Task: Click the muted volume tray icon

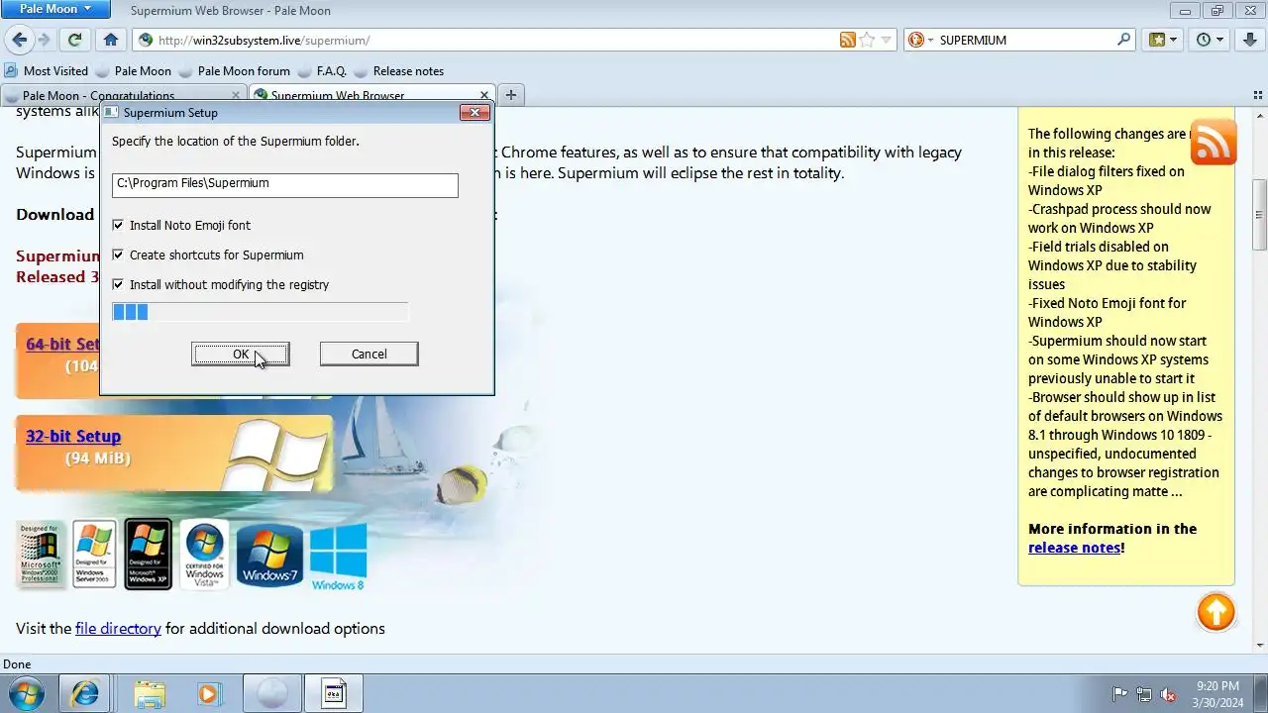Action: [x=1168, y=694]
